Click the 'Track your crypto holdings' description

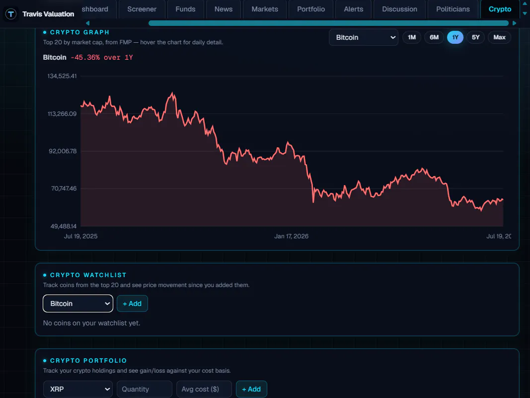(137, 371)
